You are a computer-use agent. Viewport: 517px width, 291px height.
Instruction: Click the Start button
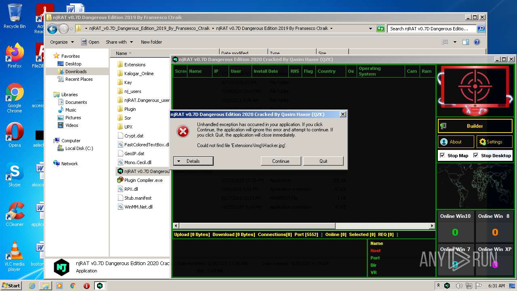(x=11, y=285)
